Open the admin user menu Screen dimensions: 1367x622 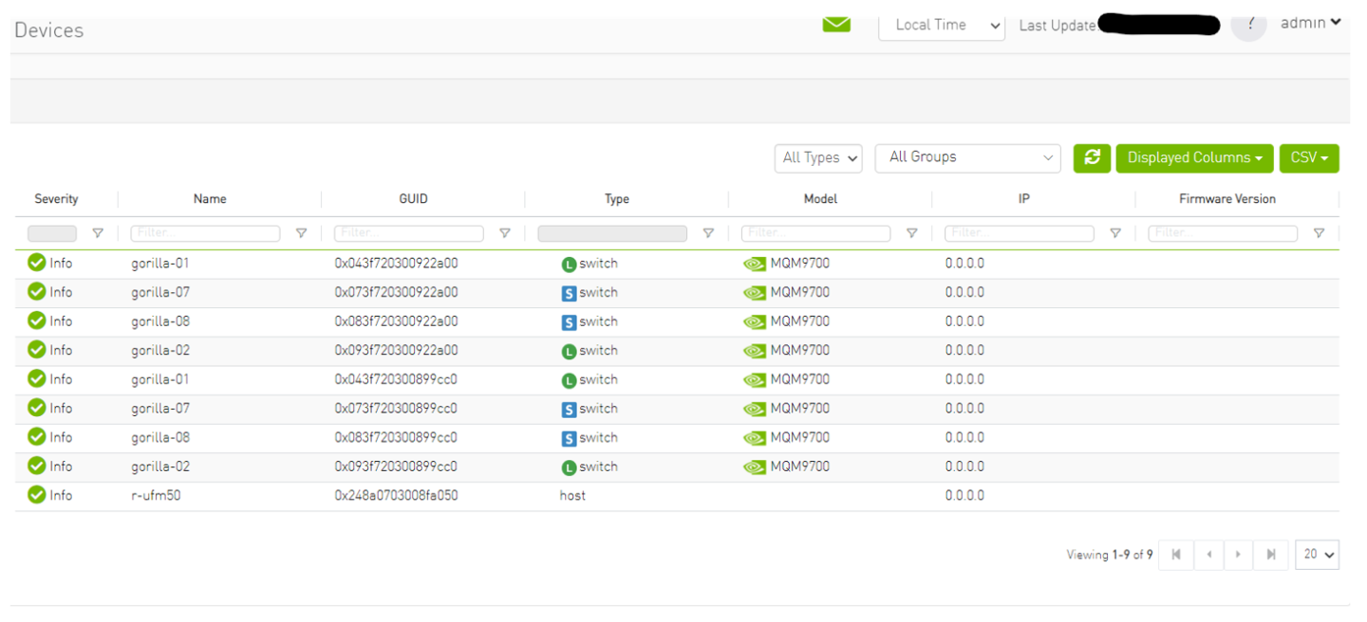coord(1310,23)
